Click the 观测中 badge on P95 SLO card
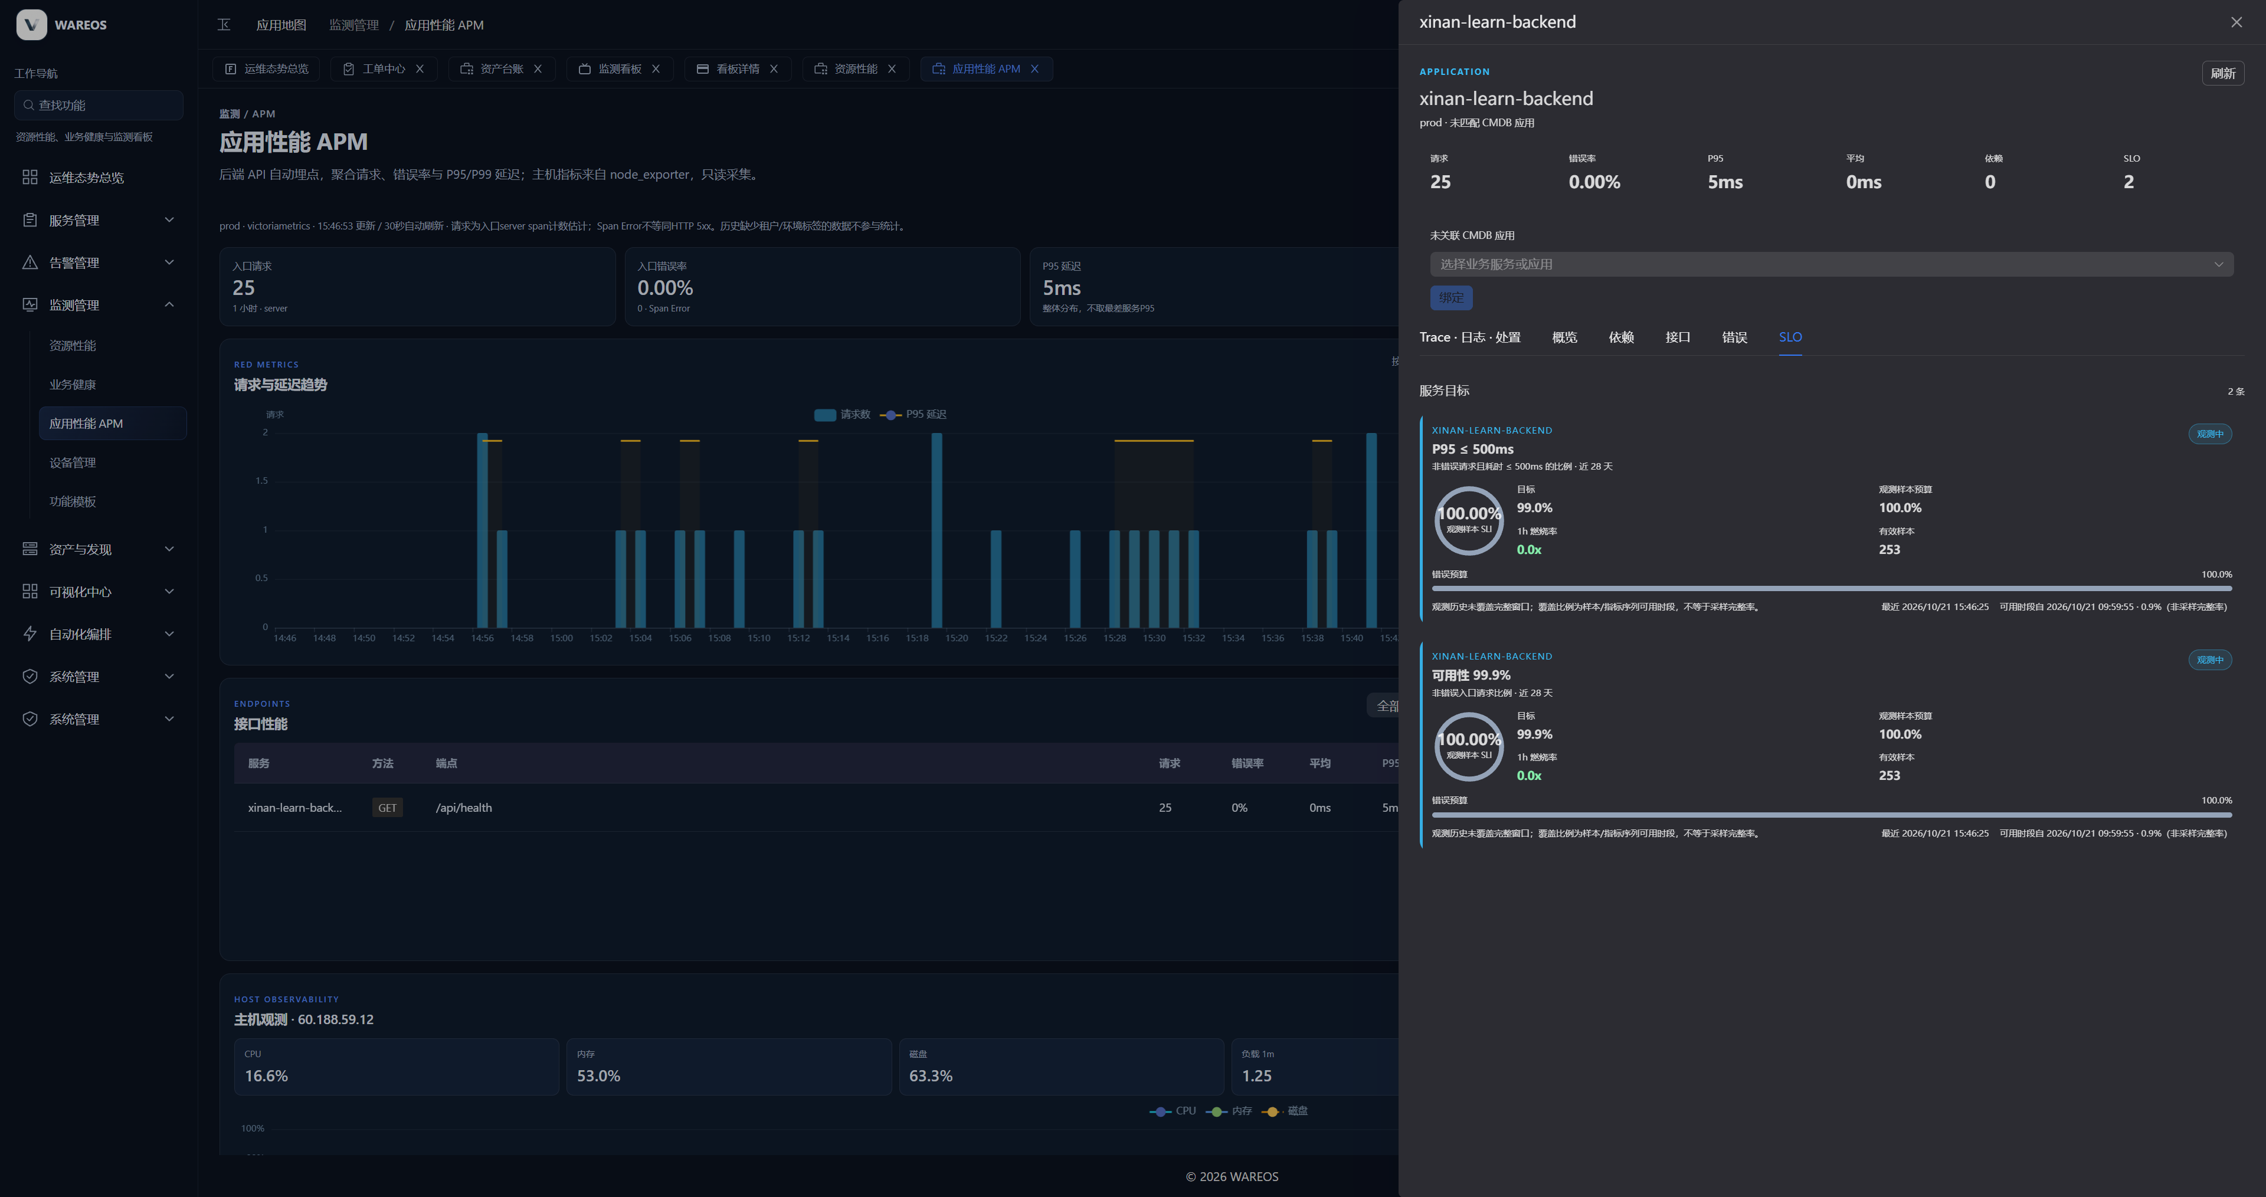 [2210, 434]
